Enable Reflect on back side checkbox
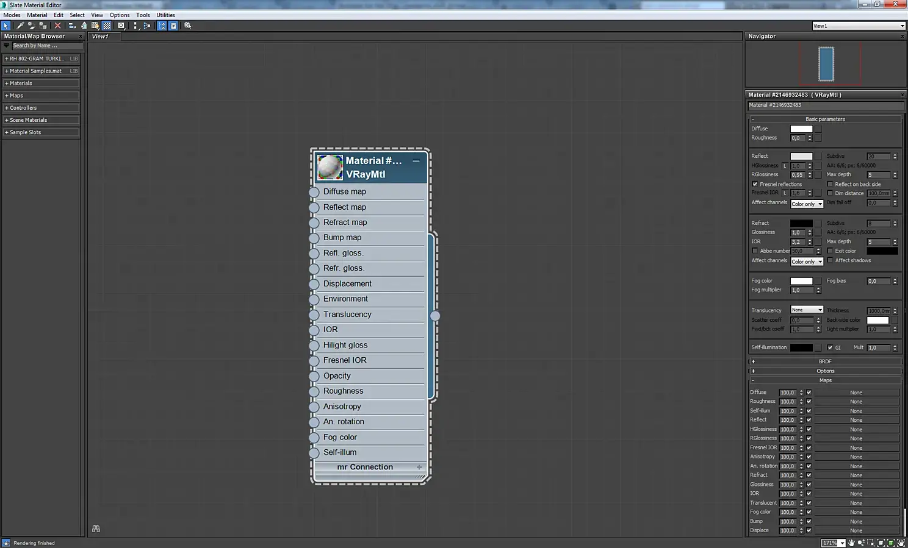This screenshot has width=908, height=548. (x=830, y=184)
